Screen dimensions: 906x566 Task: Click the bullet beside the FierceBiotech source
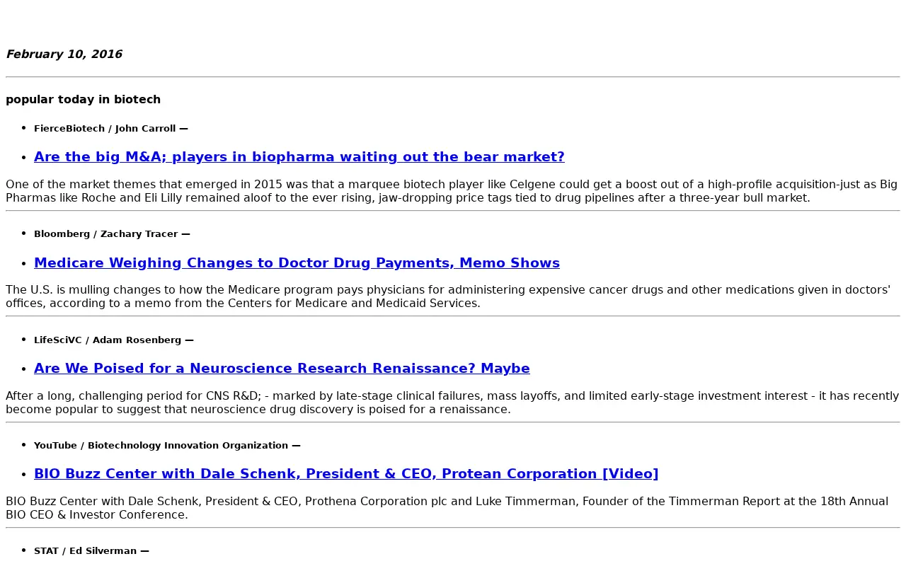pos(24,129)
